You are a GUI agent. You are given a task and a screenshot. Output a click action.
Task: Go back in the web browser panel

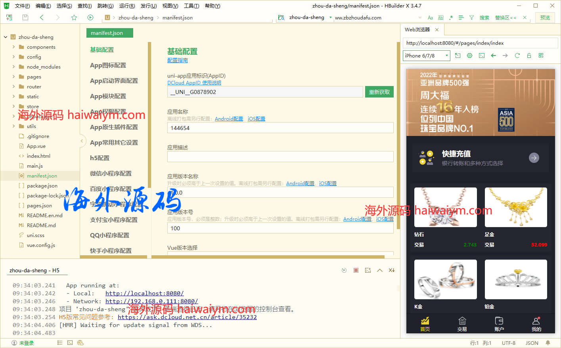[493, 55]
